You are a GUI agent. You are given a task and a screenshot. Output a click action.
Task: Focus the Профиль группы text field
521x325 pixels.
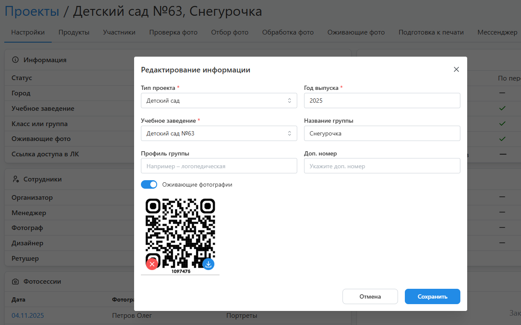219,166
